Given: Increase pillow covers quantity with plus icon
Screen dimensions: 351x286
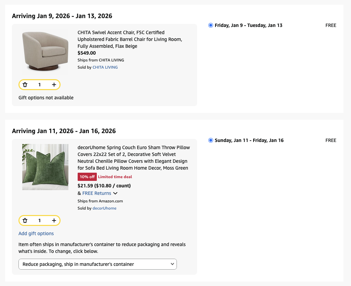Looking at the screenshot, I should (54, 220).
